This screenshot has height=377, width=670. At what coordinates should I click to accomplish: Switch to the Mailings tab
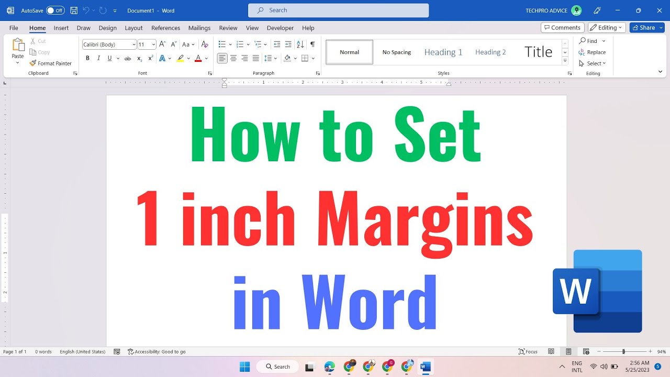199,28
